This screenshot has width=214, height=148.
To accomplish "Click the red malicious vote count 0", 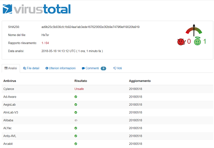I will click(189, 41).
